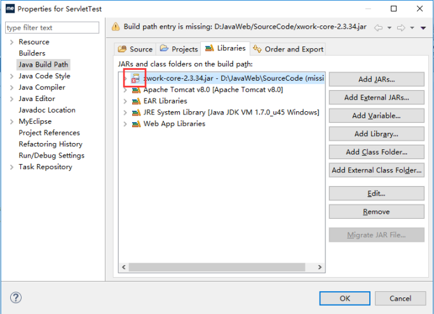The image size is (434, 314).
Task: Switch to the Order and Export tab
Action: pyautogui.click(x=288, y=49)
